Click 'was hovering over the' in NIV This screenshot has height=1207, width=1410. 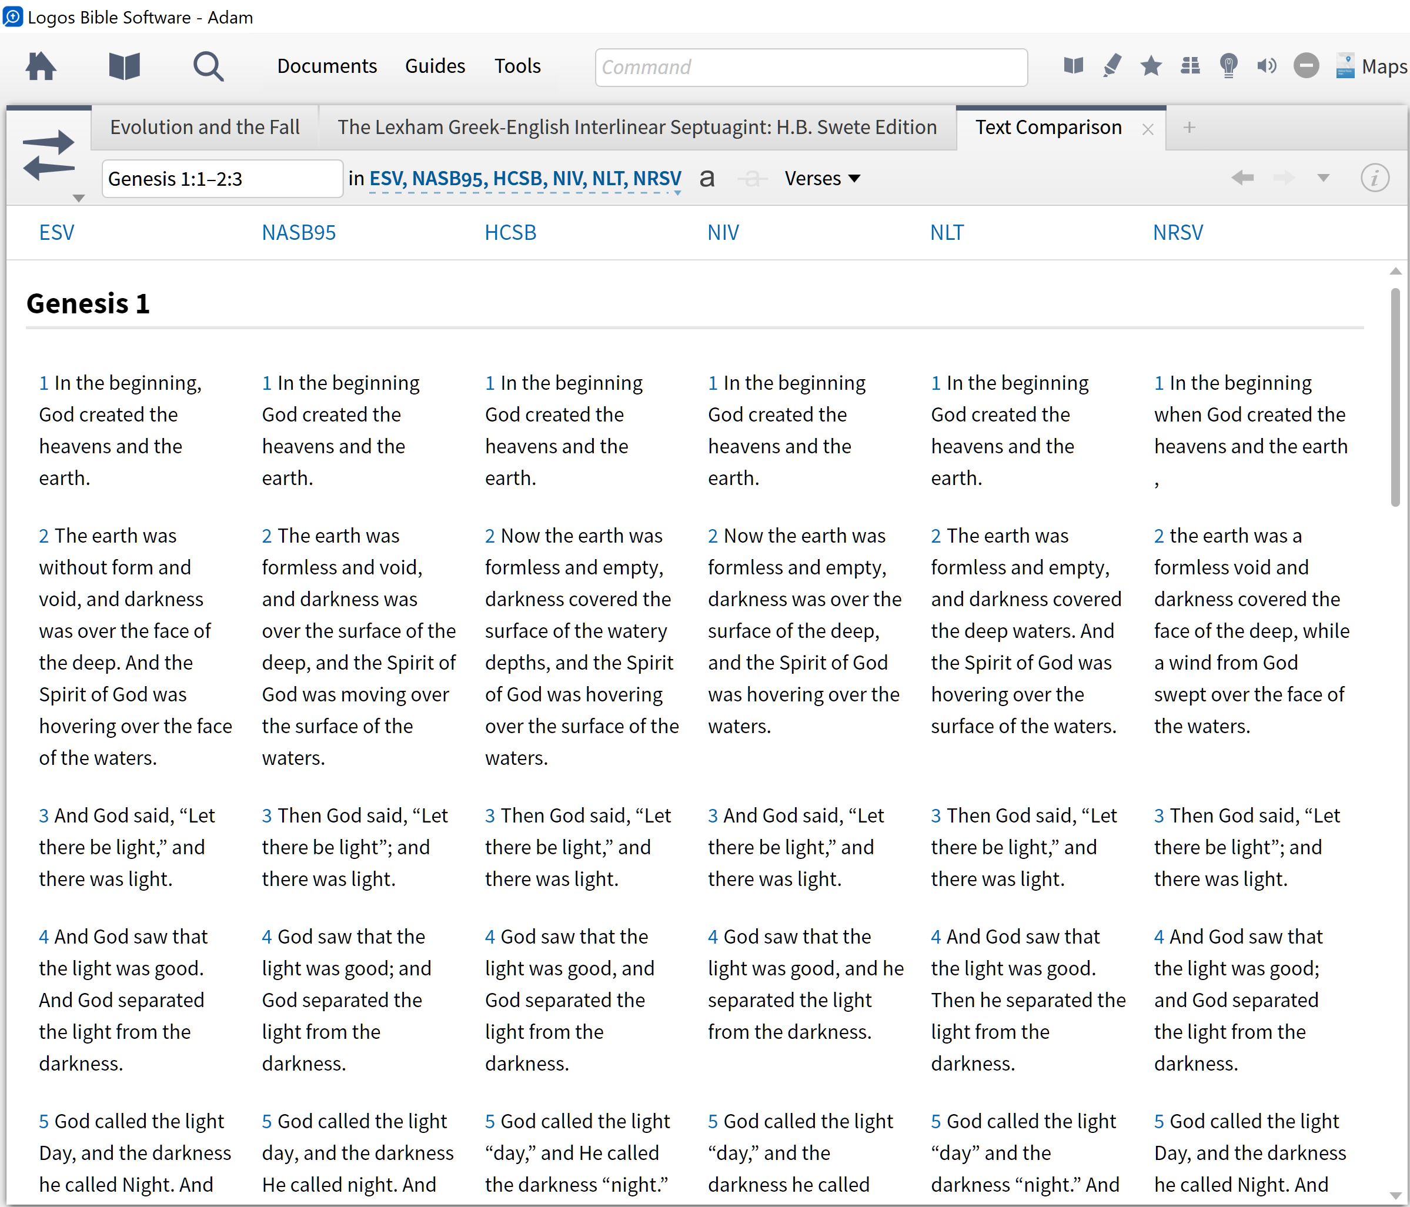pyautogui.click(x=804, y=695)
